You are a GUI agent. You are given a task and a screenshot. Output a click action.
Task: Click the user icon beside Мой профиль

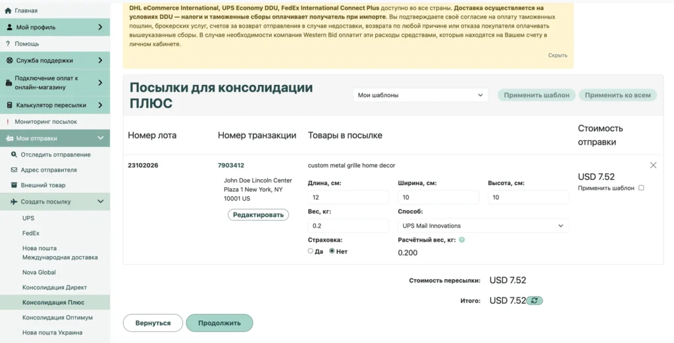pos(9,27)
